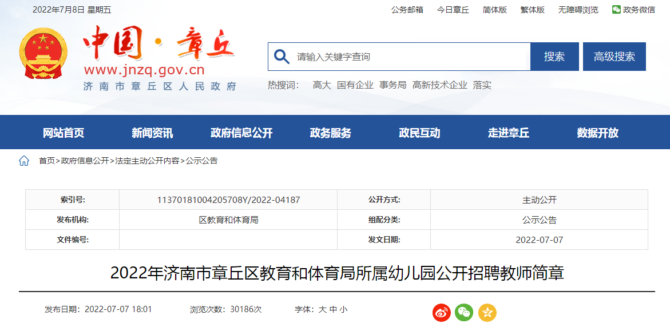The image size is (670, 323).
Task: Open 政民互动 navigation item
Action: (419, 133)
